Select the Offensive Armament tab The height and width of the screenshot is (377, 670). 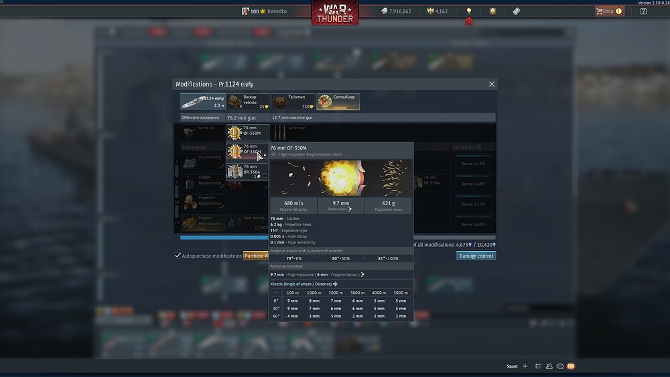click(x=201, y=117)
